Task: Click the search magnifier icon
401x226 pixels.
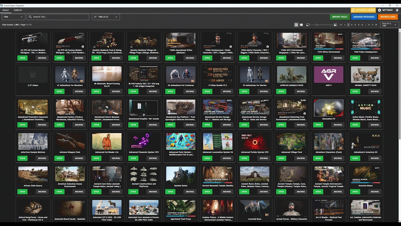Action: (30, 17)
